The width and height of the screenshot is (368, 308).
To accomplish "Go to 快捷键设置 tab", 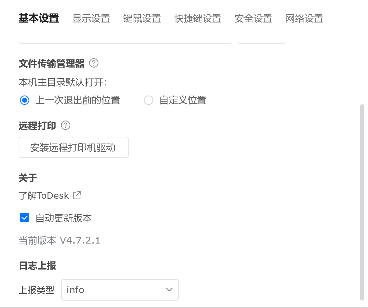I will click(198, 19).
